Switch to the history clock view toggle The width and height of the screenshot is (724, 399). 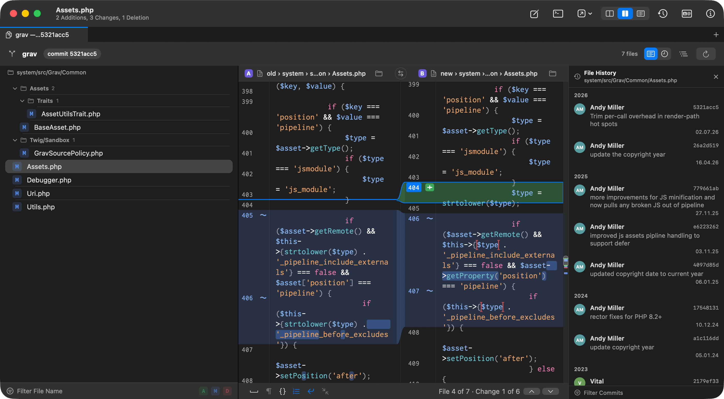pyautogui.click(x=665, y=54)
